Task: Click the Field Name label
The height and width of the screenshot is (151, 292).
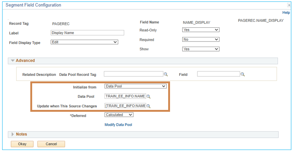Action: point(149,22)
